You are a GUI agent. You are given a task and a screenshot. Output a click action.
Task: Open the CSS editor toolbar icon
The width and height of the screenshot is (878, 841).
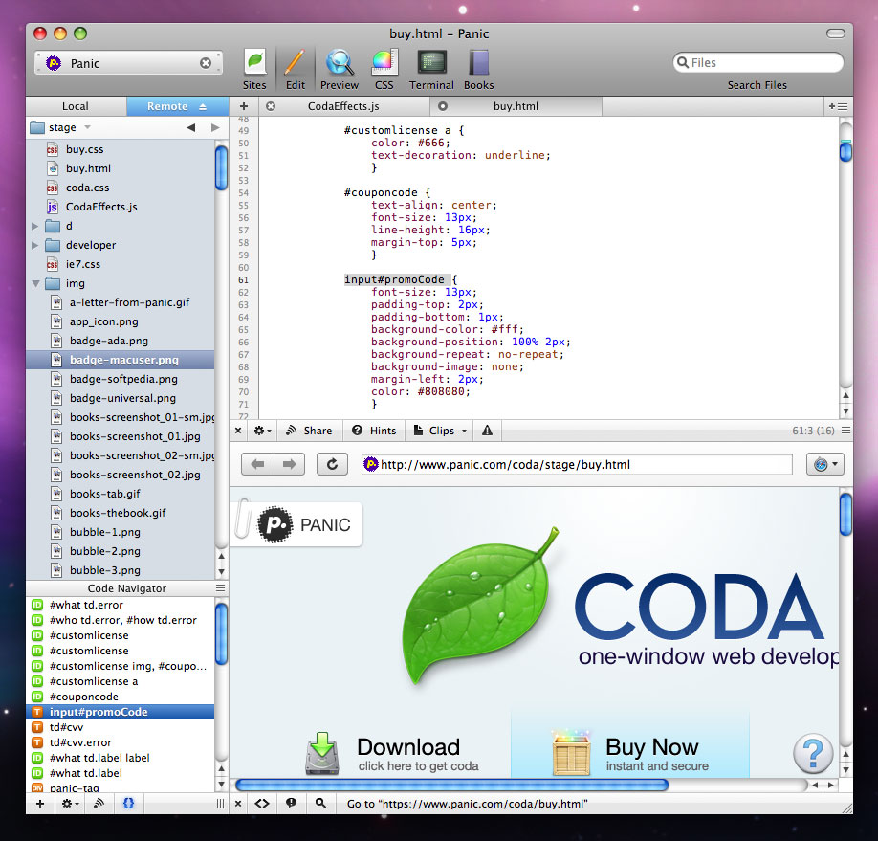(x=384, y=69)
